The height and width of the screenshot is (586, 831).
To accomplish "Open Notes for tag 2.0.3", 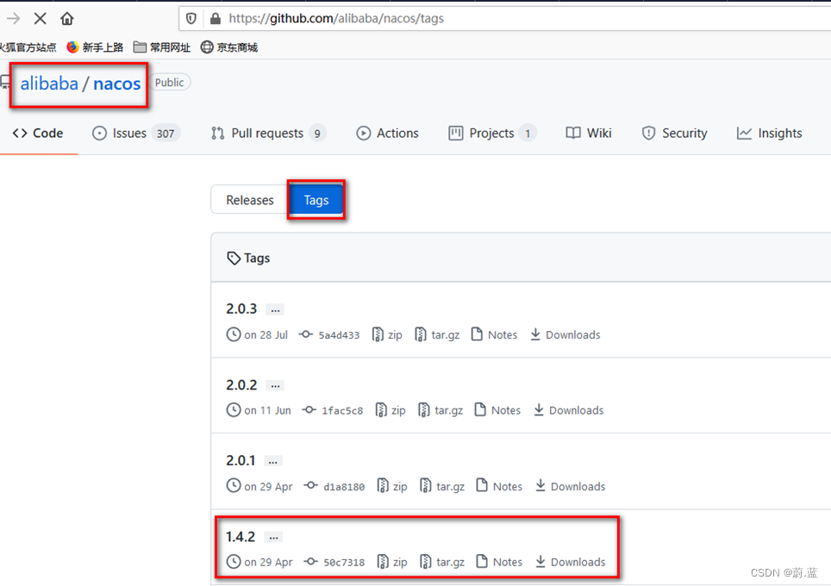I will click(494, 335).
